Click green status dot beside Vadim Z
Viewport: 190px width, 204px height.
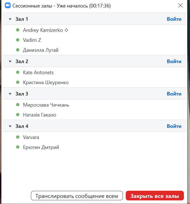[x=18, y=40]
